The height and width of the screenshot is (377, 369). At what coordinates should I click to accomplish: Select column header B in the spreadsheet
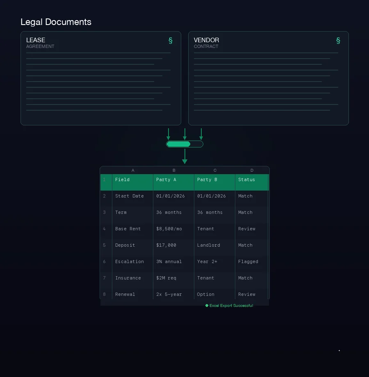(x=173, y=170)
